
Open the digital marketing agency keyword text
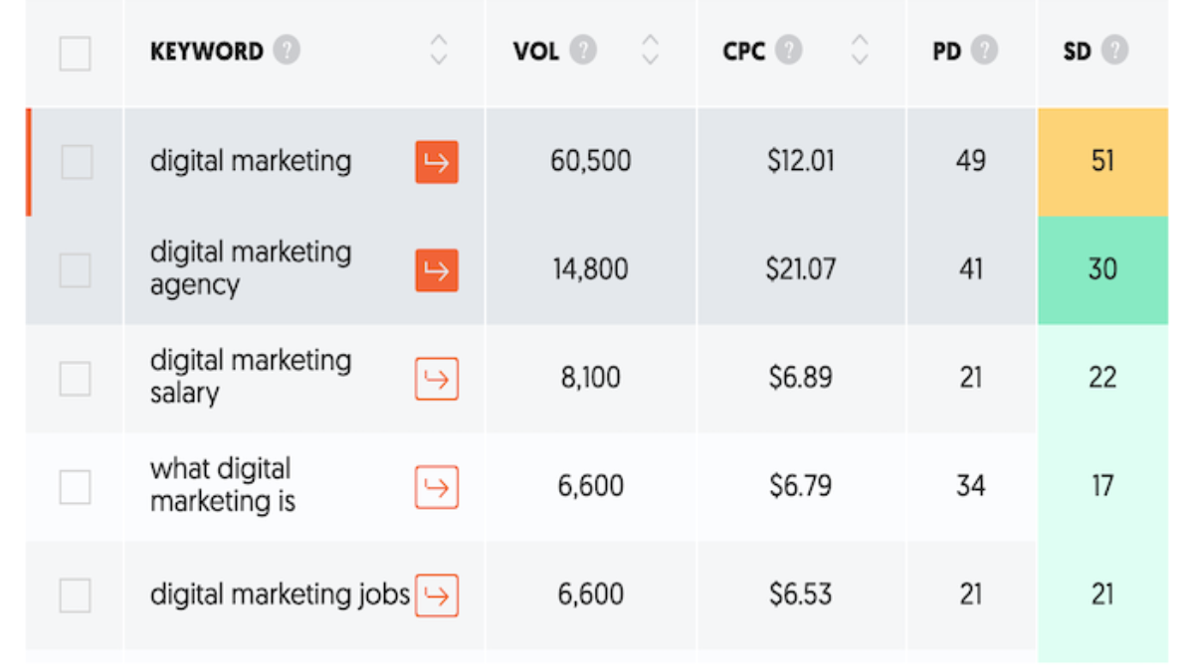pos(251,268)
